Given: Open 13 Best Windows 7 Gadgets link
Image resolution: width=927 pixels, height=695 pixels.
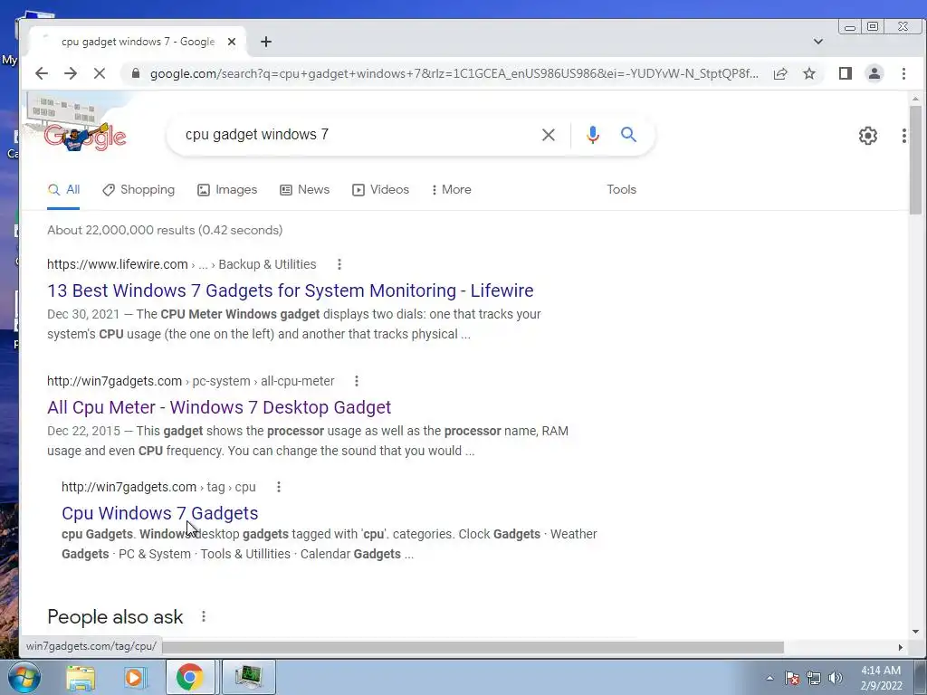Looking at the screenshot, I should click(291, 290).
